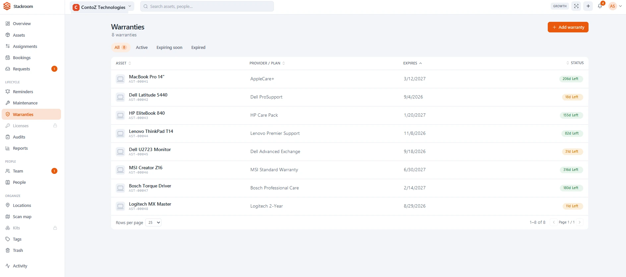Click the locked Kits item
Screen dimensions: 626x277
pyautogui.click(x=31, y=228)
